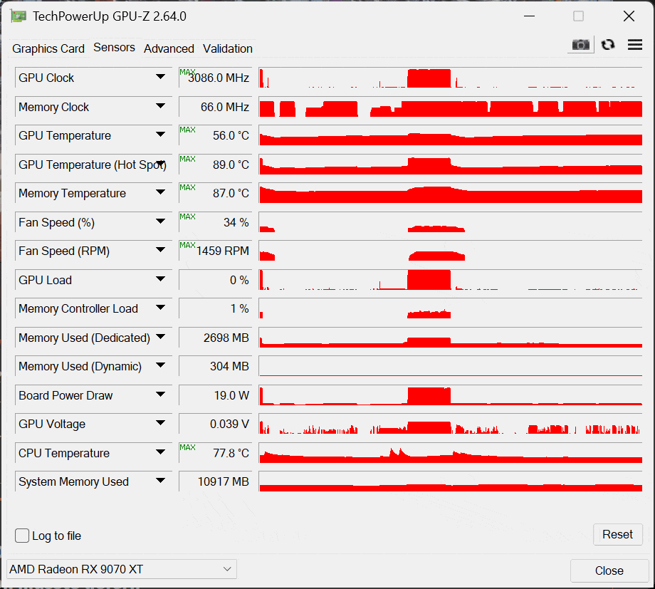Open the hamburger menu icon
The height and width of the screenshot is (589, 655).
[635, 44]
